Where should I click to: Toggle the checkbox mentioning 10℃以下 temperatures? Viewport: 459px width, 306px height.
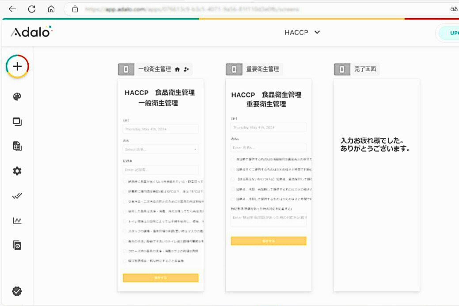coord(125,191)
